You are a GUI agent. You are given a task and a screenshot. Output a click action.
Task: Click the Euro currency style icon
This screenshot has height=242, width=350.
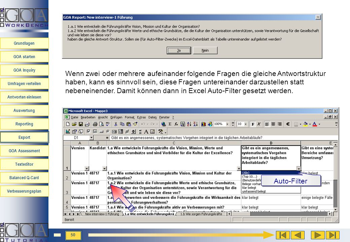288,124
